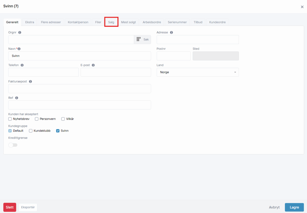307x213 pixels.
Task: Uncheck the Svinn customer group checkbox
Action: click(x=58, y=131)
